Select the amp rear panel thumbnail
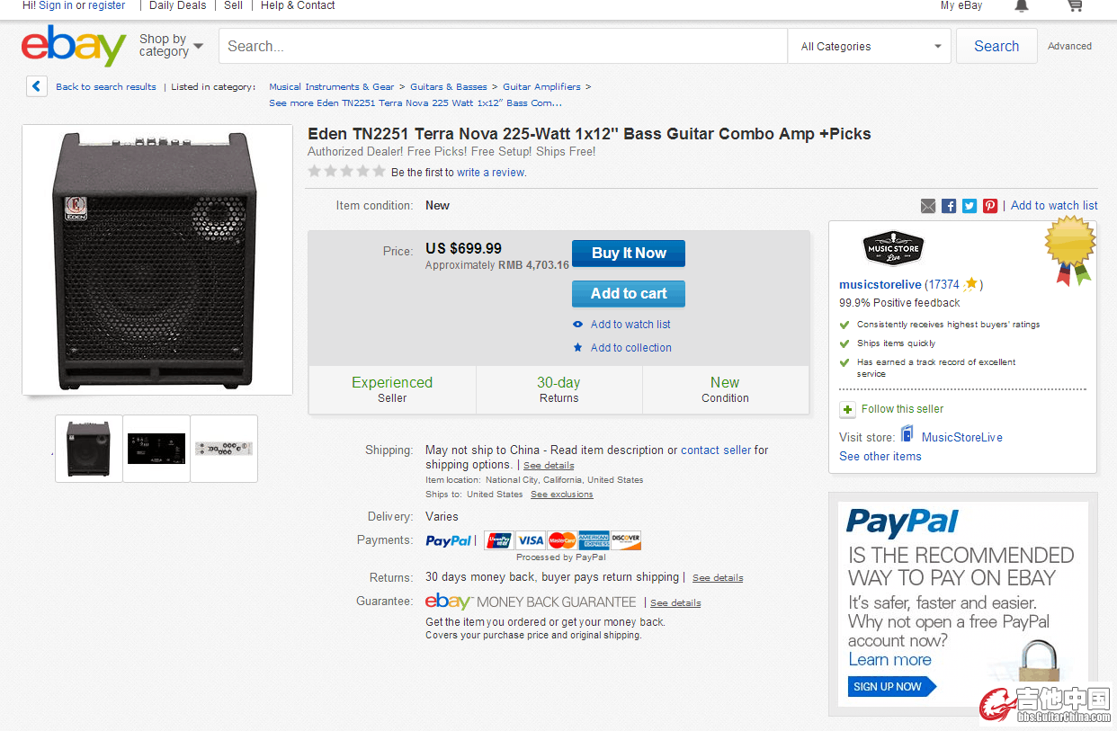 coord(156,448)
